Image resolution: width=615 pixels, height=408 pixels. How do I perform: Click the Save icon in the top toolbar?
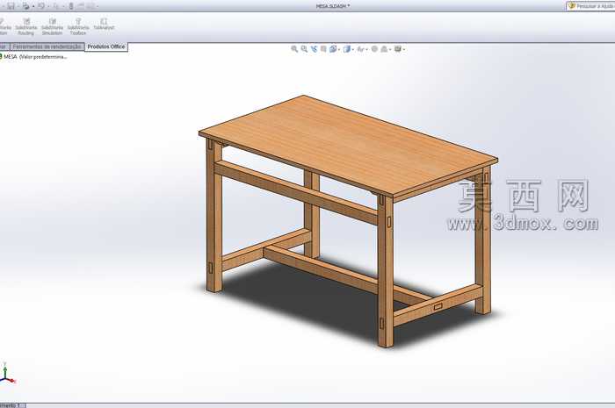click(x=11, y=6)
